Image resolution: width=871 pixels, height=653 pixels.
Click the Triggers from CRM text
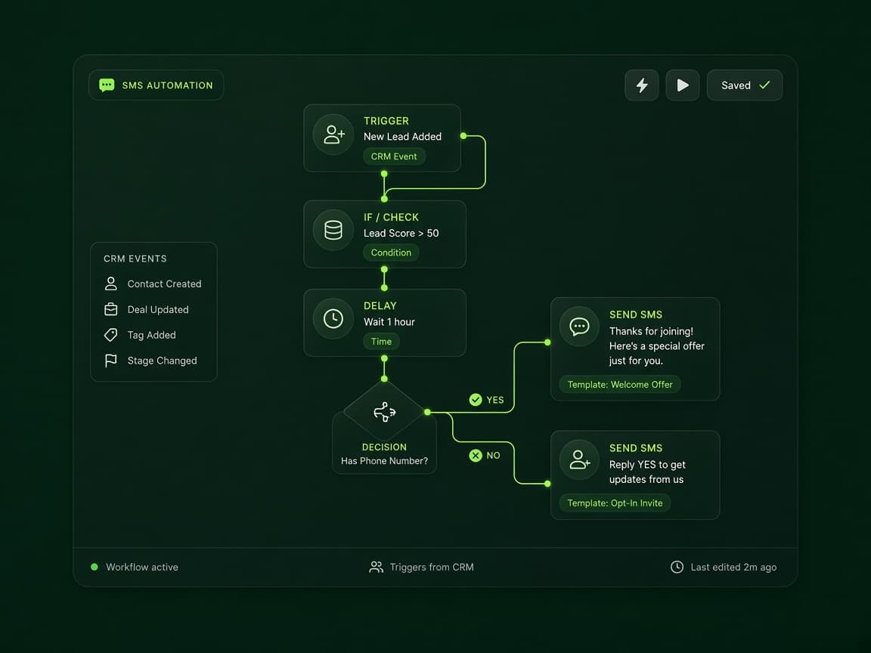pos(432,567)
